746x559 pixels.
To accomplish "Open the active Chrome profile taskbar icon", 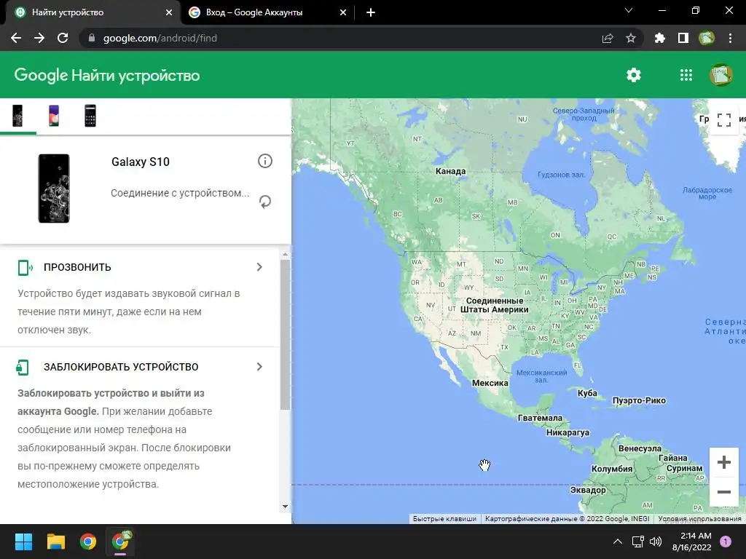I will pyautogui.click(x=121, y=542).
